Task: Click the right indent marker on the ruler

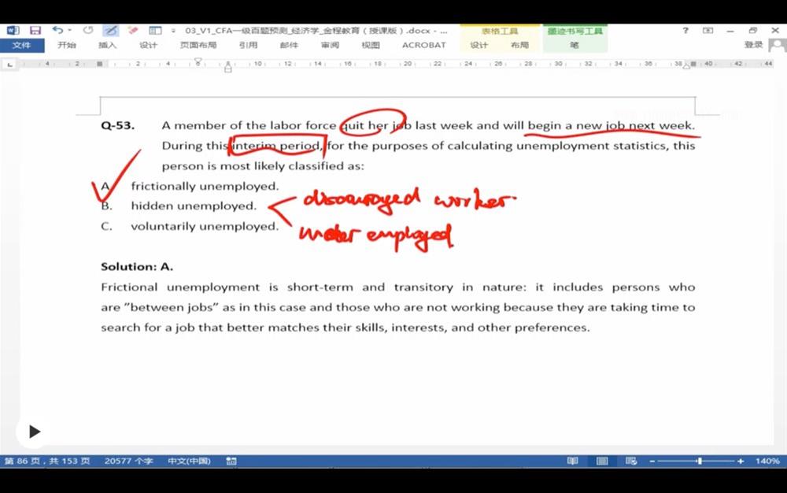Action: coord(686,65)
